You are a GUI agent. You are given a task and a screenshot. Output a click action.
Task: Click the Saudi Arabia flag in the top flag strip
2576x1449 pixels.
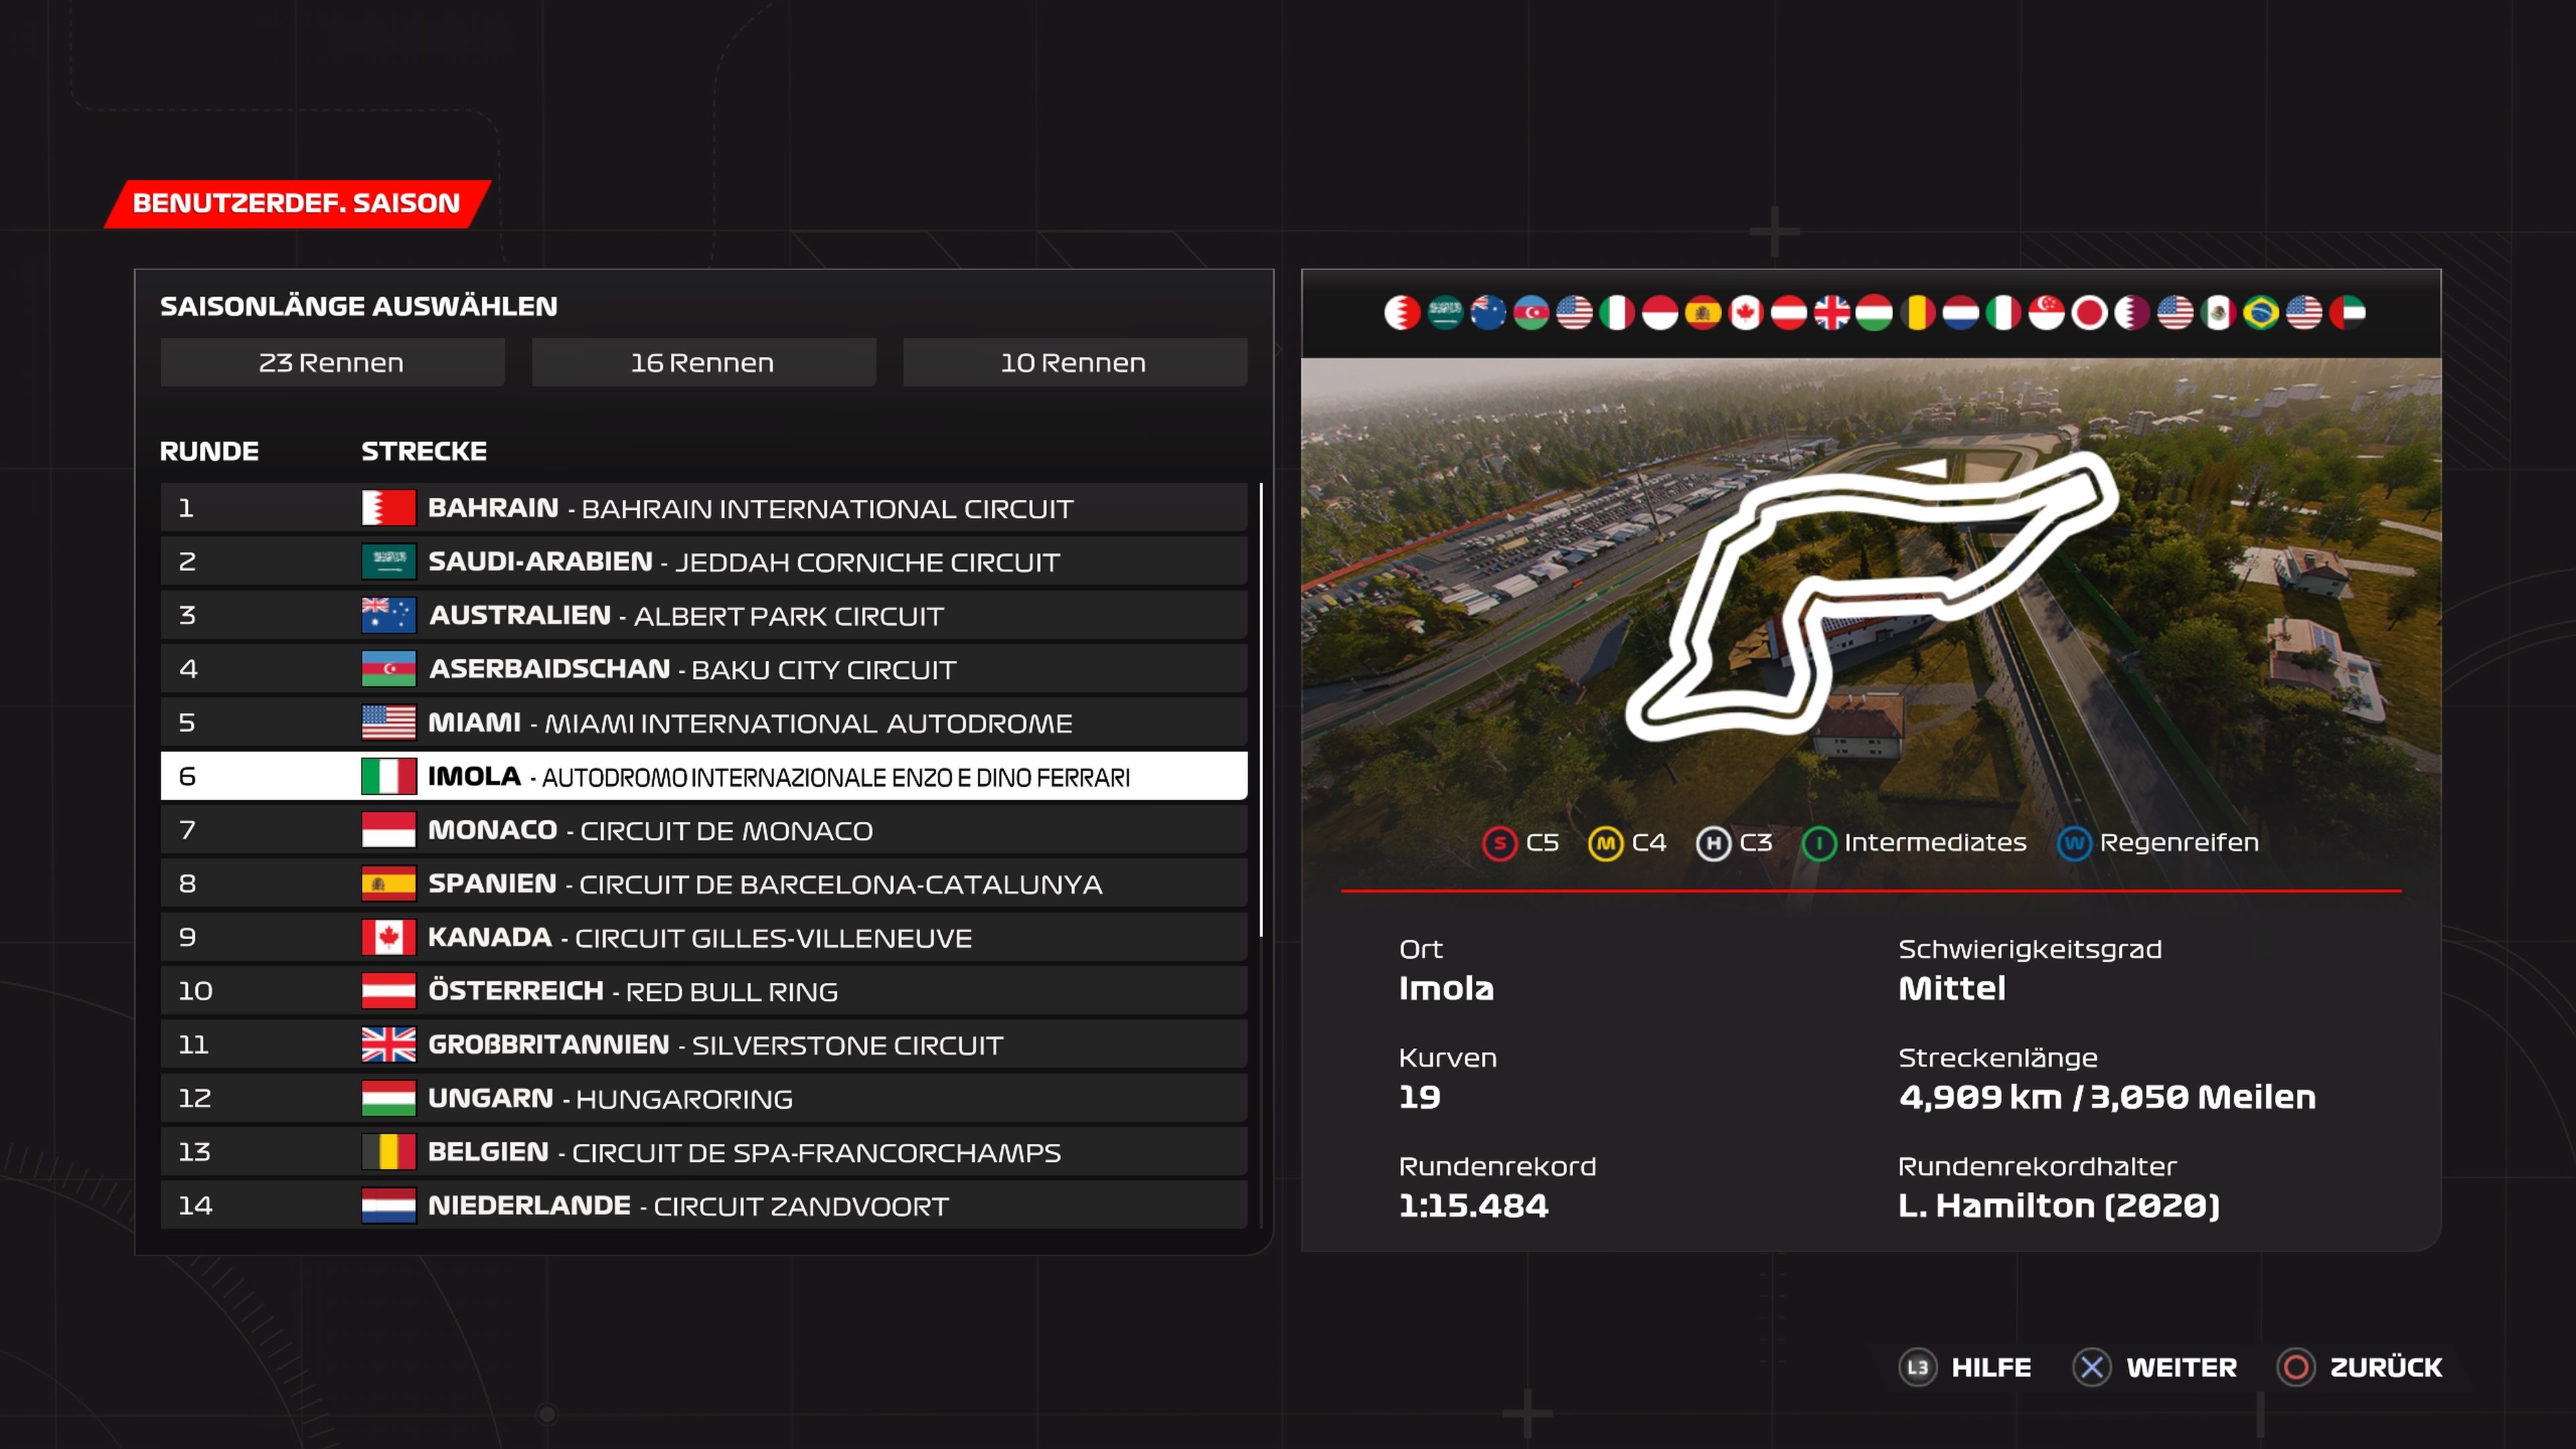pyautogui.click(x=1445, y=313)
